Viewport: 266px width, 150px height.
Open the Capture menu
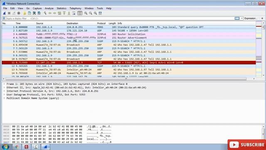(x=37, y=8)
